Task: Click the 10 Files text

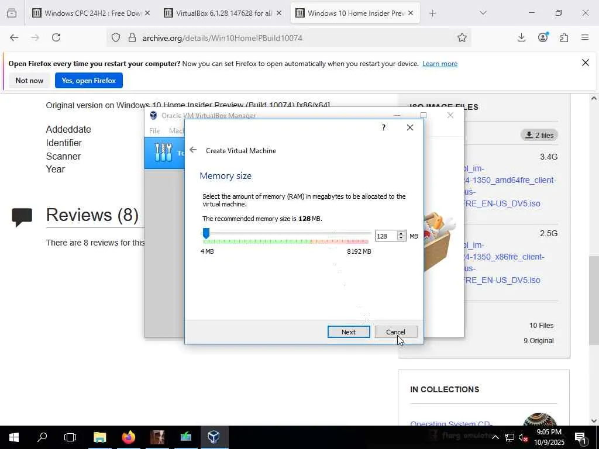Action: [x=541, y=325]
